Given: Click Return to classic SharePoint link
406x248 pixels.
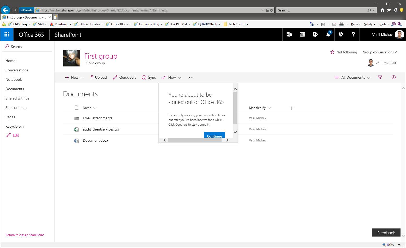Looking at the screenshot, I should [25, 235].
